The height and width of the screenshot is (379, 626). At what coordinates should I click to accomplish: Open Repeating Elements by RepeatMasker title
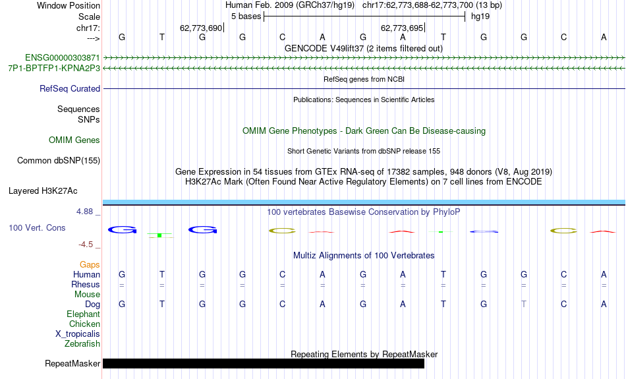click(364, 354)
